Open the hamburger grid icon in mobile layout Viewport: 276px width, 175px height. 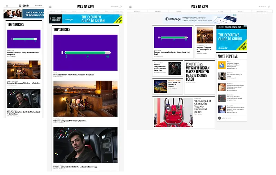[7, 6]
